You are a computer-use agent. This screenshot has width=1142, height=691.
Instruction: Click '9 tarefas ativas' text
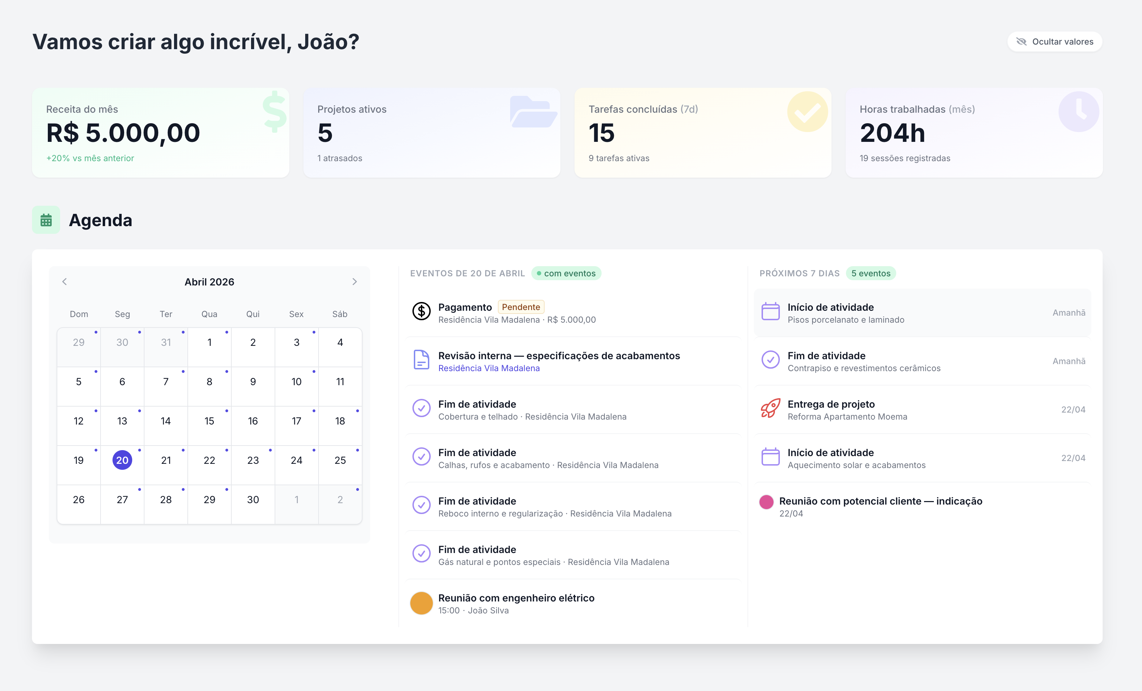click(619, 158)
